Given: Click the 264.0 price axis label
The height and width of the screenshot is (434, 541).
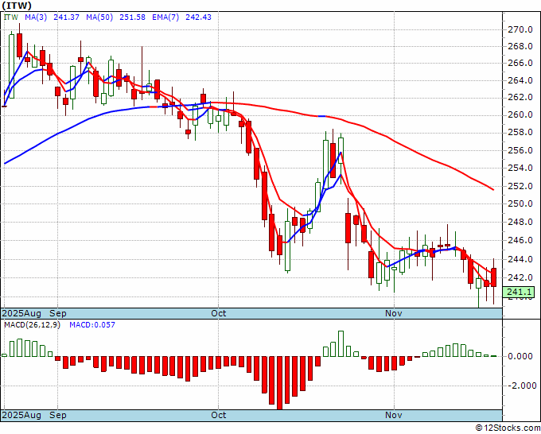Looking at the screenshot, I should pos(520,80).
